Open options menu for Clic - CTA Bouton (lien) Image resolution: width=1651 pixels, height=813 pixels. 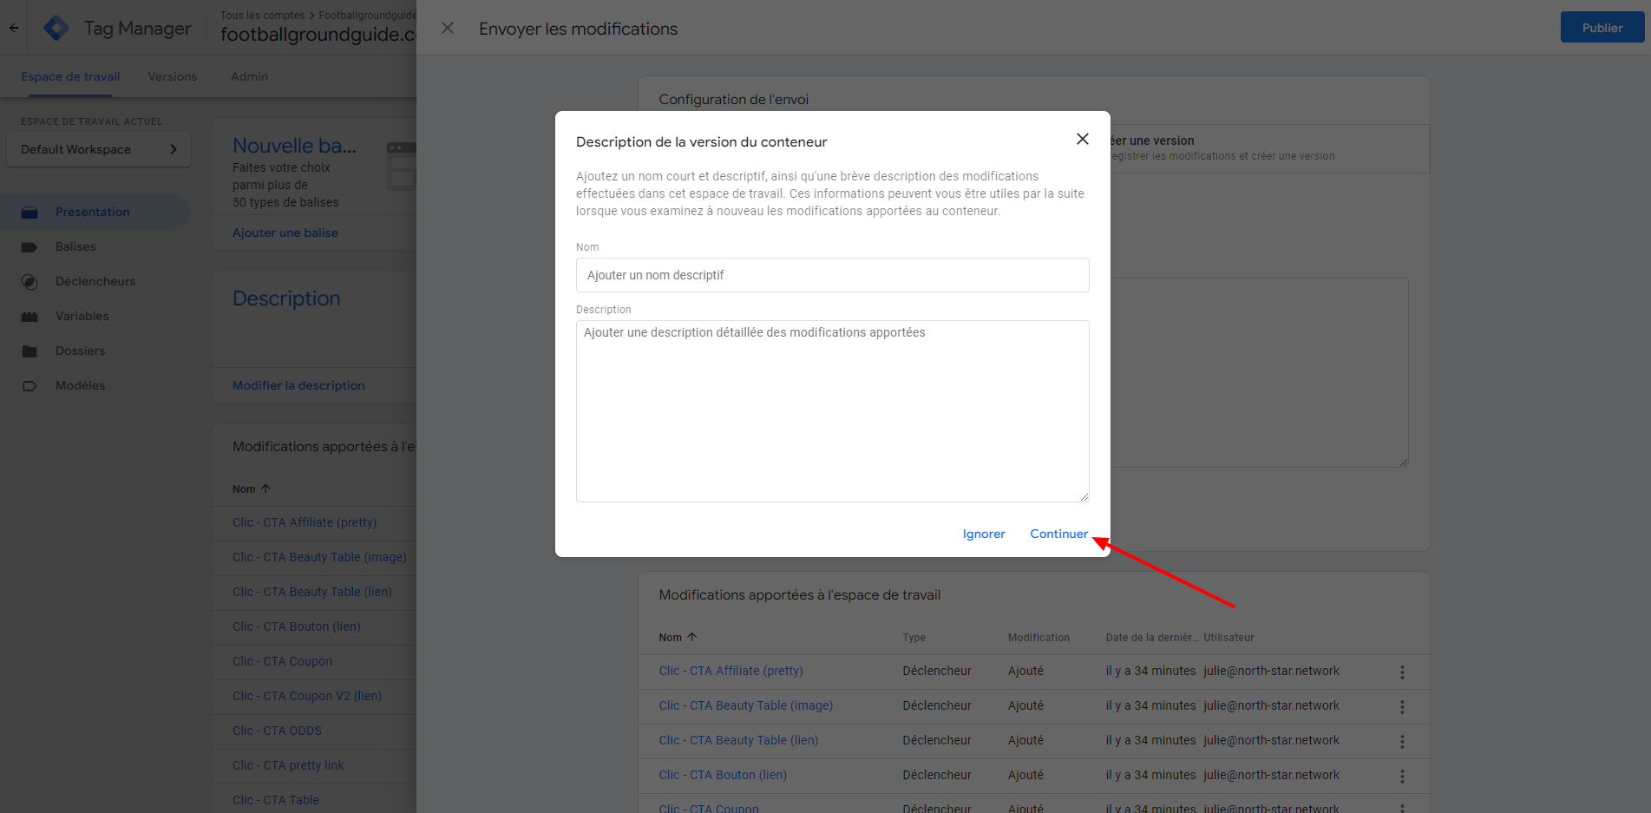pyautogui.click(x=1401, y=776)
